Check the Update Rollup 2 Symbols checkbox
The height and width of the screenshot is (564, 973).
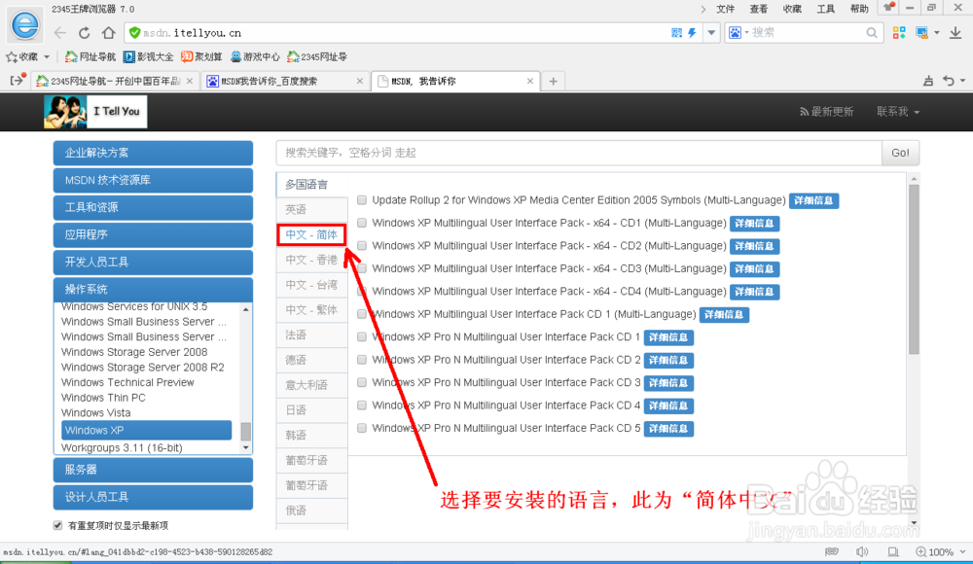point(361,199)
